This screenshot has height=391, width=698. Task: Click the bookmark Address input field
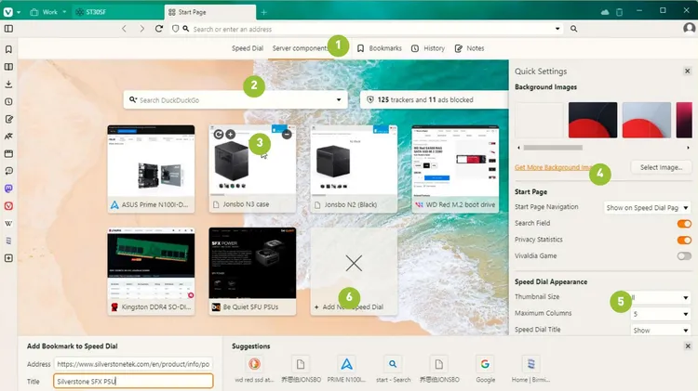click(x=133, y=364)
